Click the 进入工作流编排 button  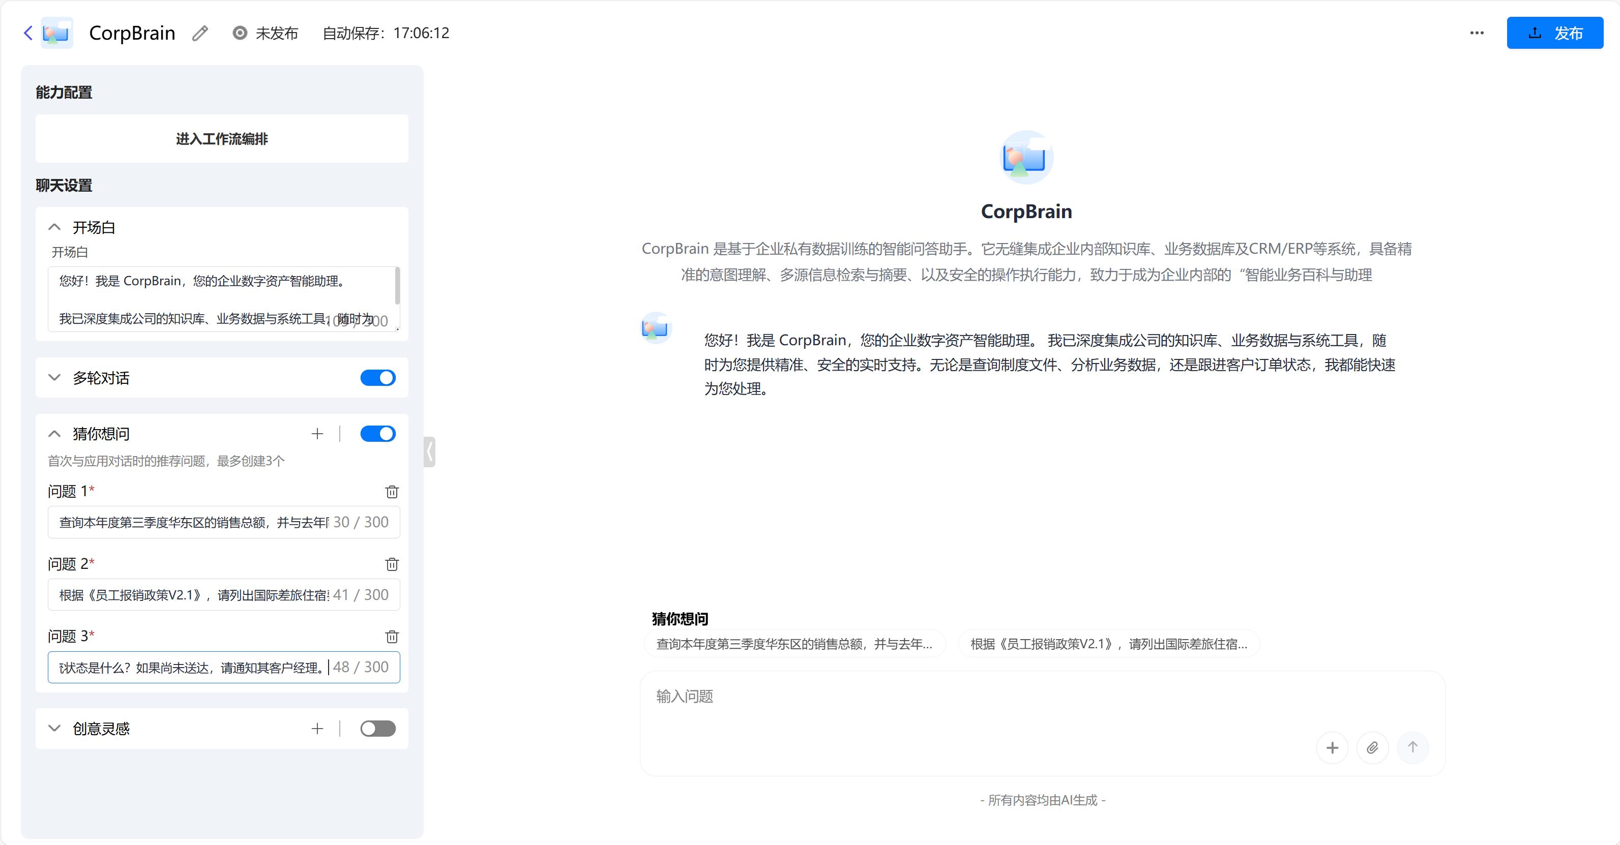[x=221, y=138]
